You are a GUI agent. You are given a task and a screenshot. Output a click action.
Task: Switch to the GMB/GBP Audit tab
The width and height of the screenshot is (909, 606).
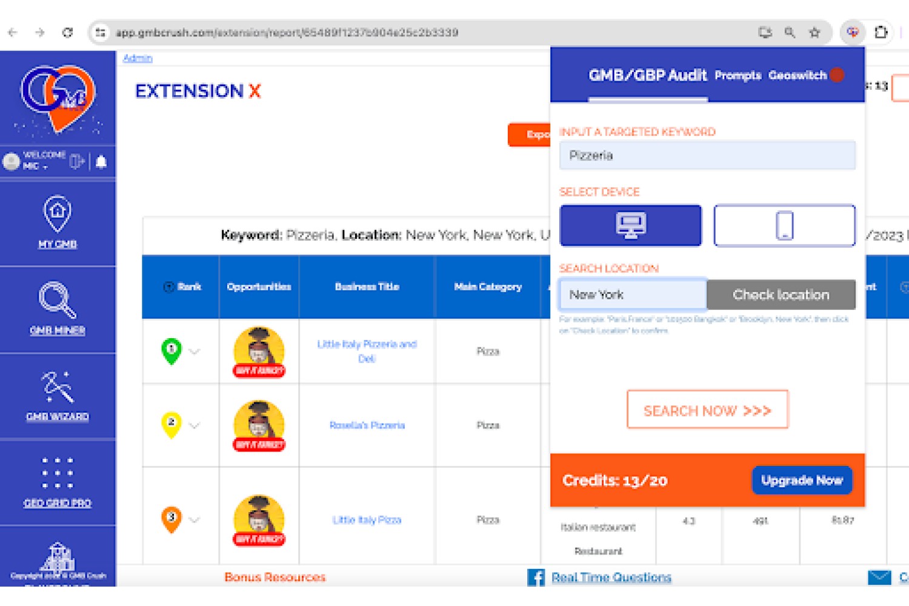point(648,75)
